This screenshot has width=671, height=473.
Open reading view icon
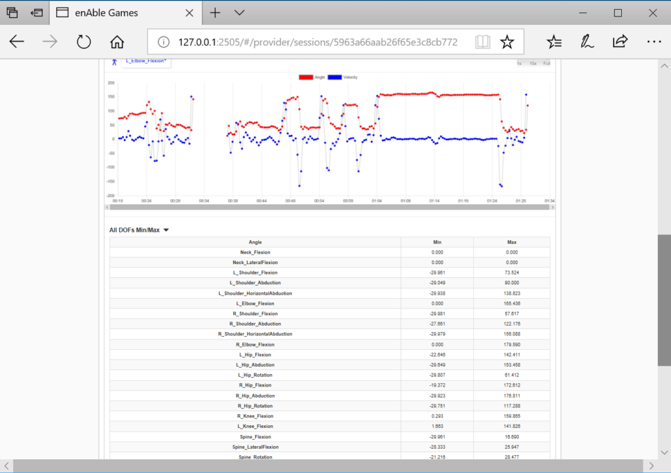coord(482,42)
